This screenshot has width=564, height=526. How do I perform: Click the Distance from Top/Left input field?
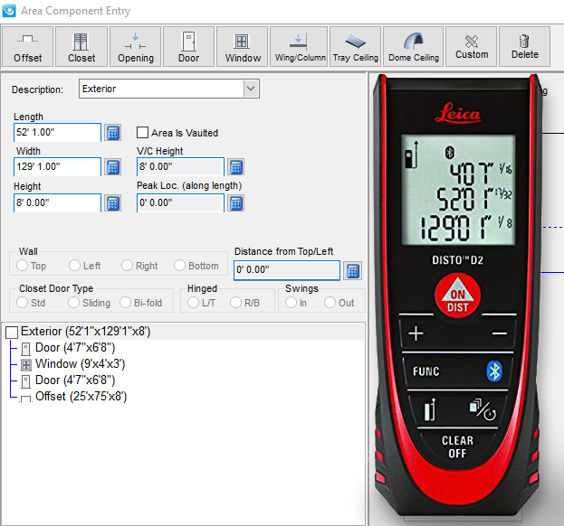click(x=287, y=270)
